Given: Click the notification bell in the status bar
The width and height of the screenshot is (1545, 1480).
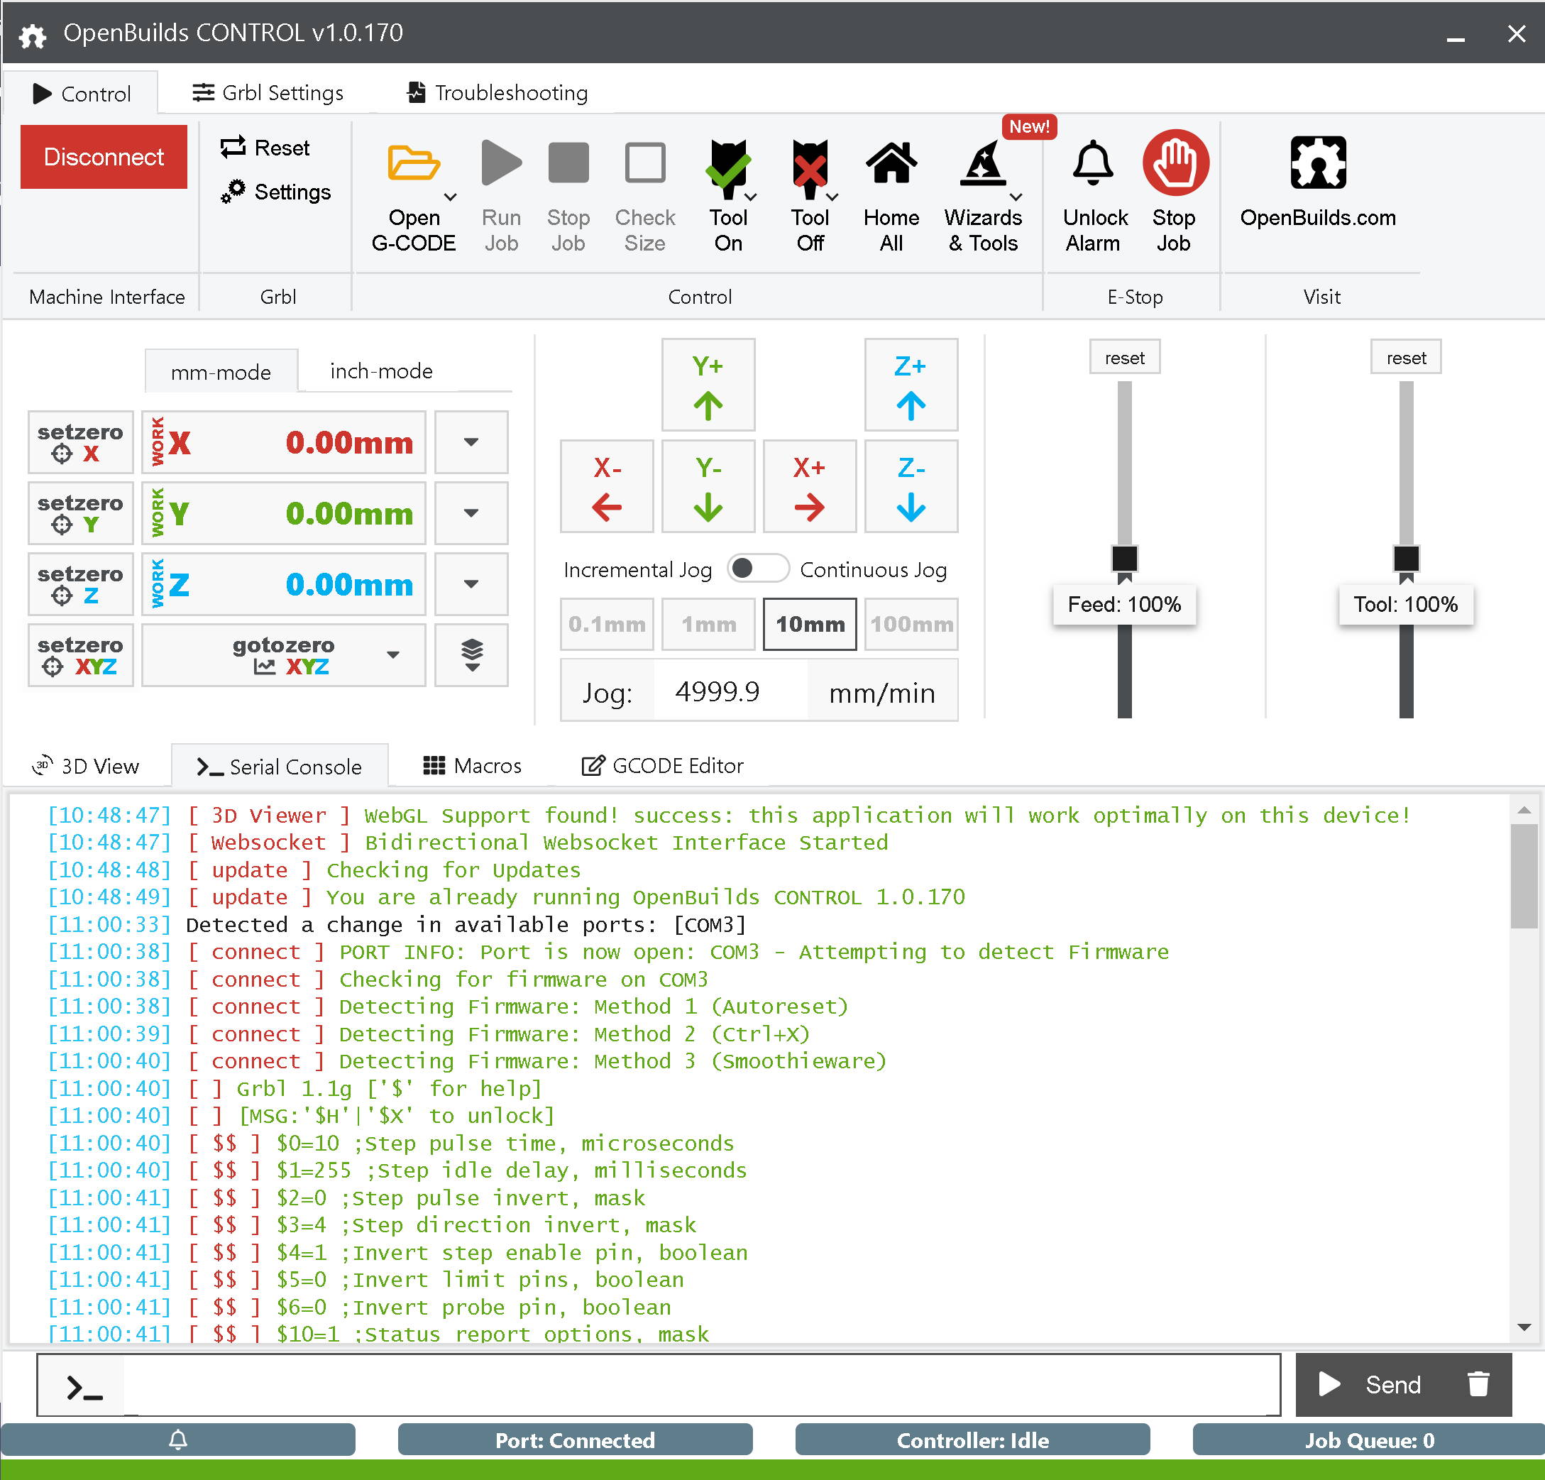Looking at the screenshot, I should pyautogui.click(x=178, y=1440).
